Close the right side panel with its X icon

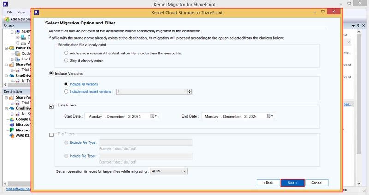point(363,26)
